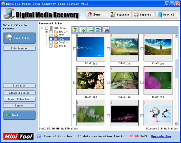Click the check-all files icon with green plus
Image resolution: width=181 pixels, height=143 pixels.
point(83,30)
